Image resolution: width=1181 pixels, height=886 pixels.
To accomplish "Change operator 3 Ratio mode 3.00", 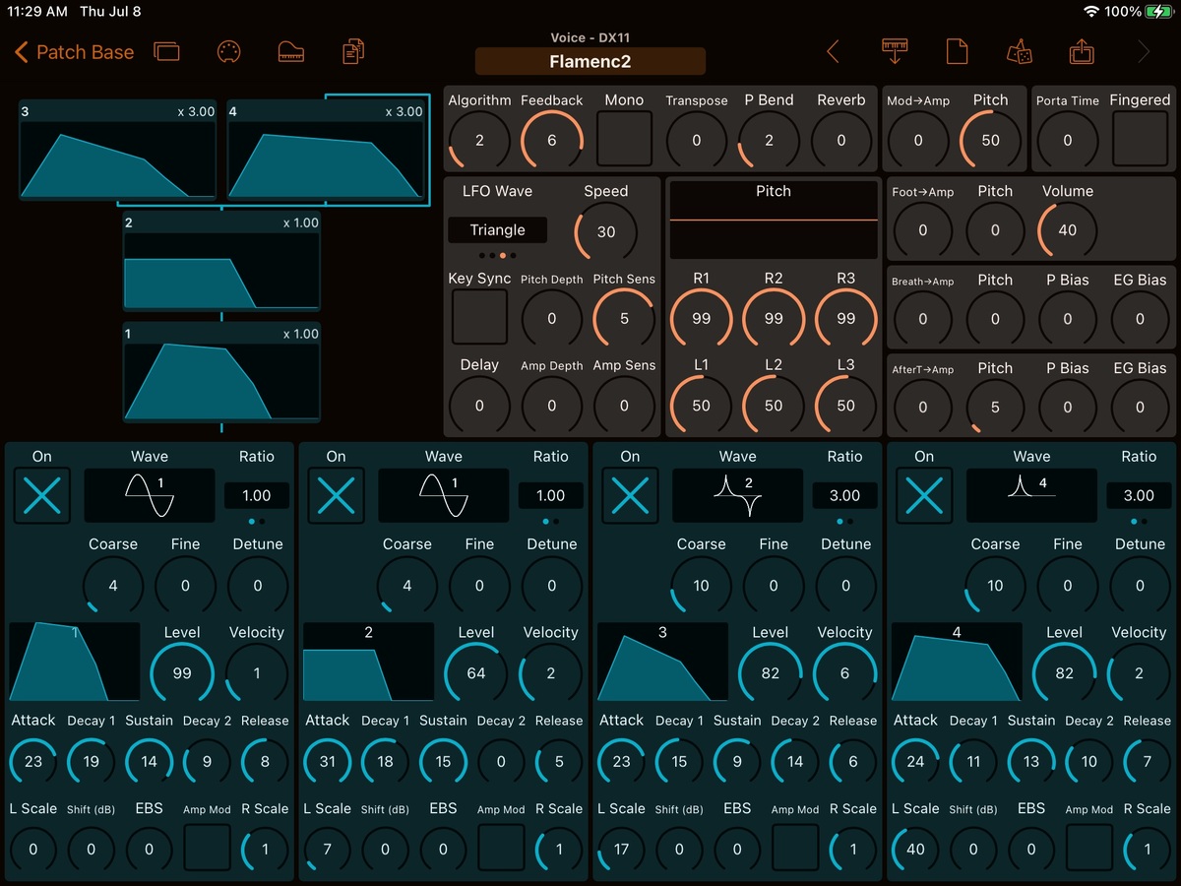I will tap(844, 496).
